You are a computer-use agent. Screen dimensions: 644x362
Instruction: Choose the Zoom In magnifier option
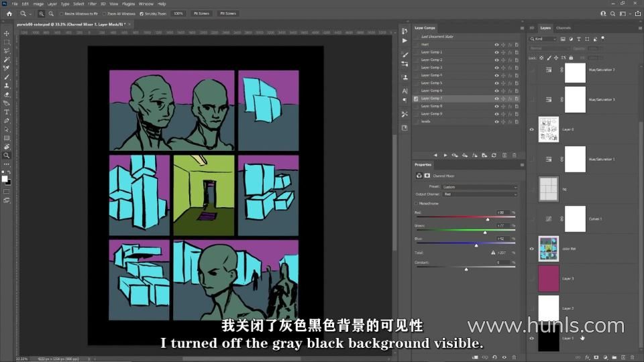point(41,13)
